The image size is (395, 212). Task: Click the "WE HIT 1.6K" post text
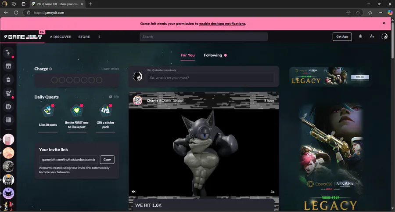[148, 205]
